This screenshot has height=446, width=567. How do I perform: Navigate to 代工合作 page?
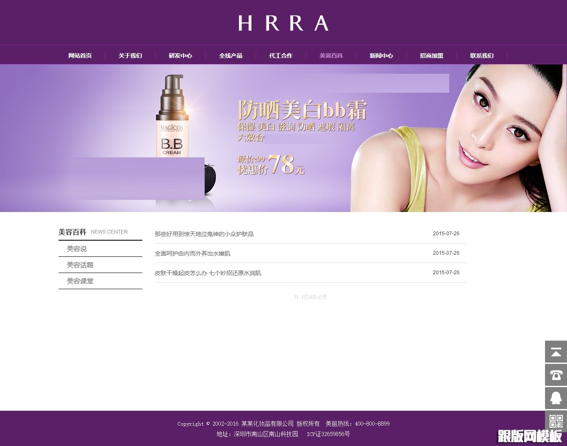pos(281,56)
